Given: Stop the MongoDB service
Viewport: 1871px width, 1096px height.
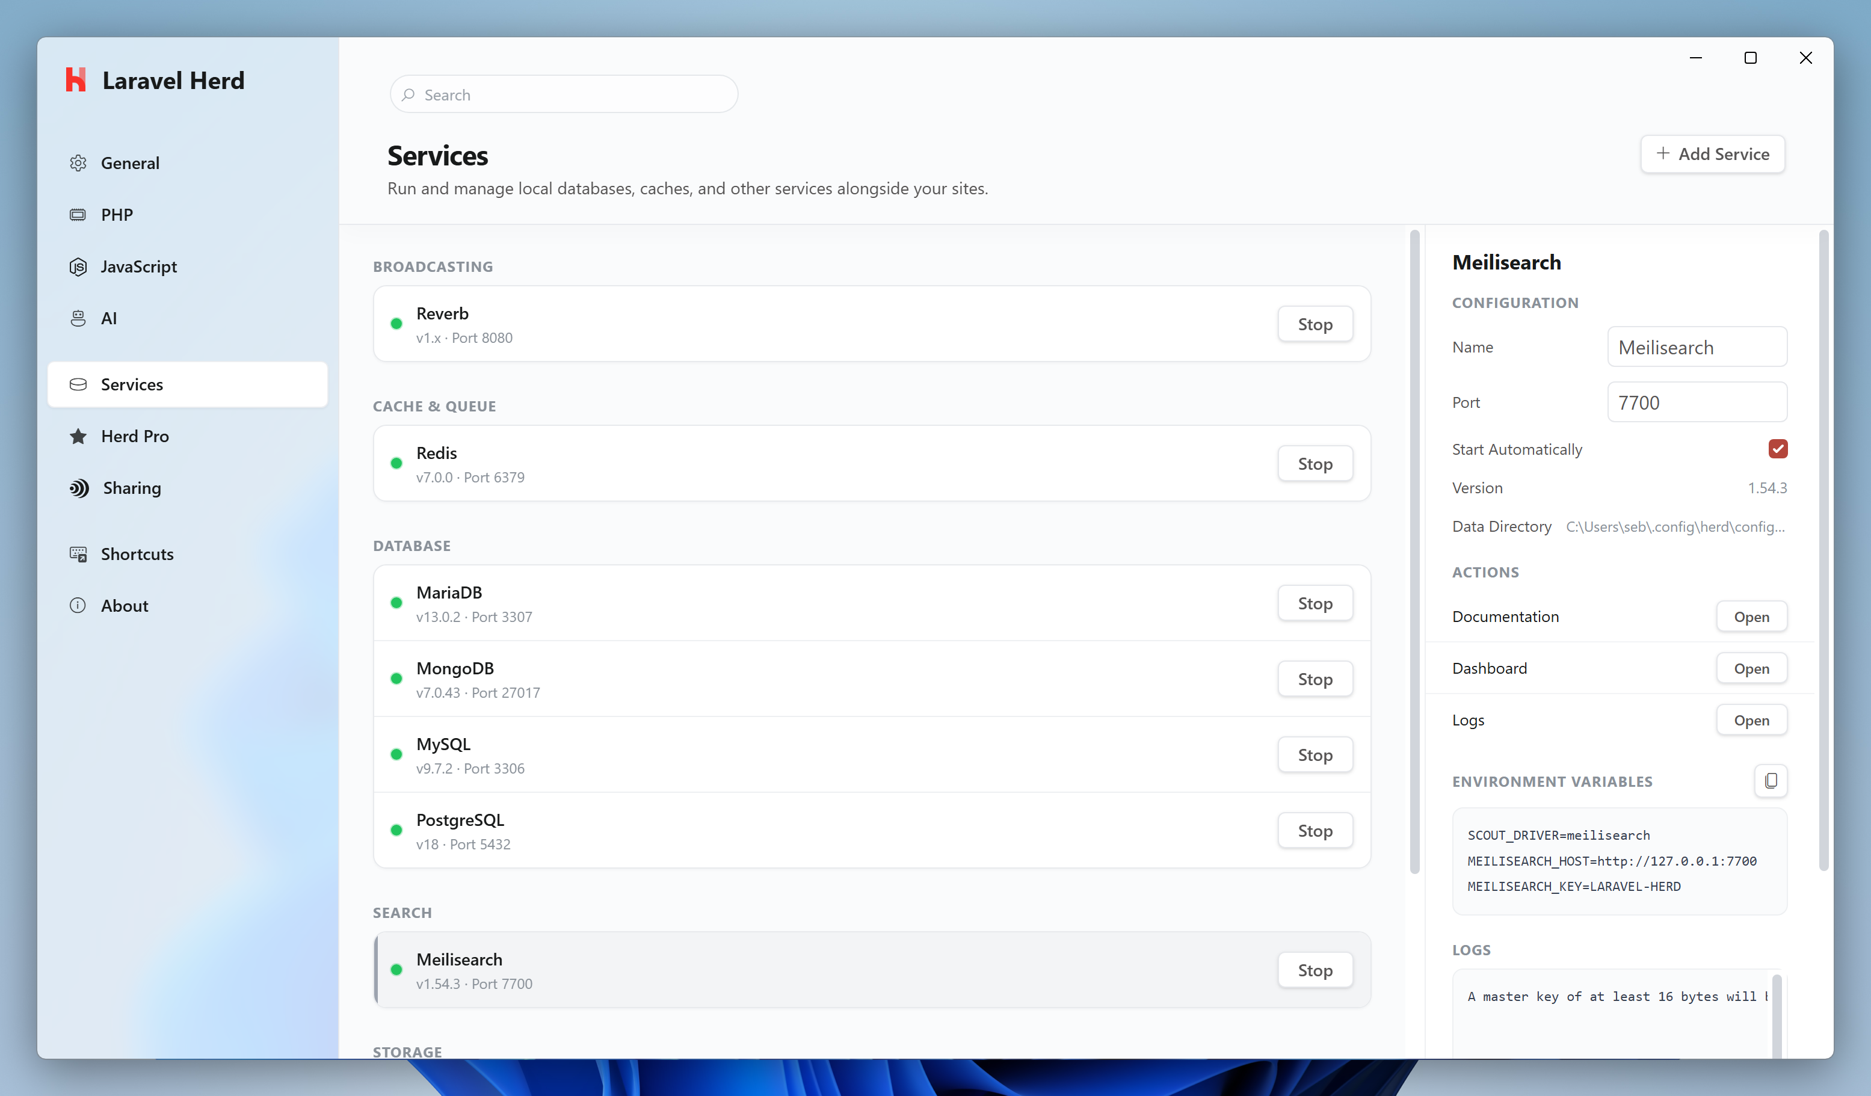Looking at the screenshot, I should point(1315,679).
